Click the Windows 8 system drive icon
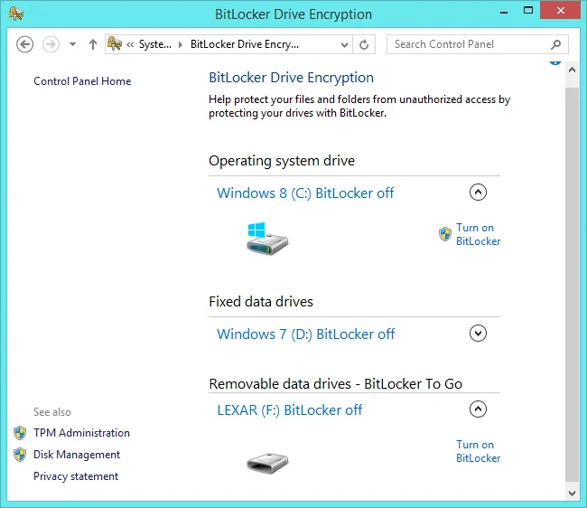The width and height of the screenshot is (587, 508). (x=267, y=239)
